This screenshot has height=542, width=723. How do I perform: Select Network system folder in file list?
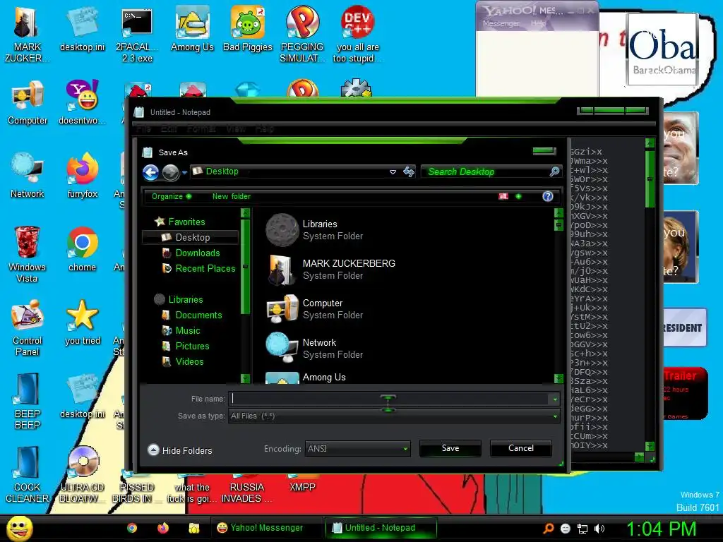point(314,349)
